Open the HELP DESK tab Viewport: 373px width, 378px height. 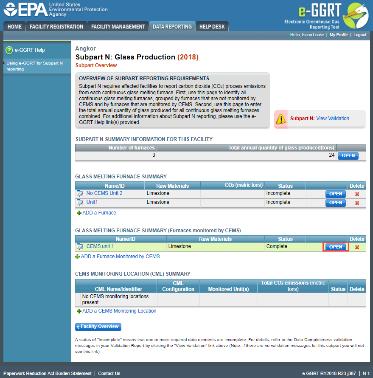[x=212, y=26]
